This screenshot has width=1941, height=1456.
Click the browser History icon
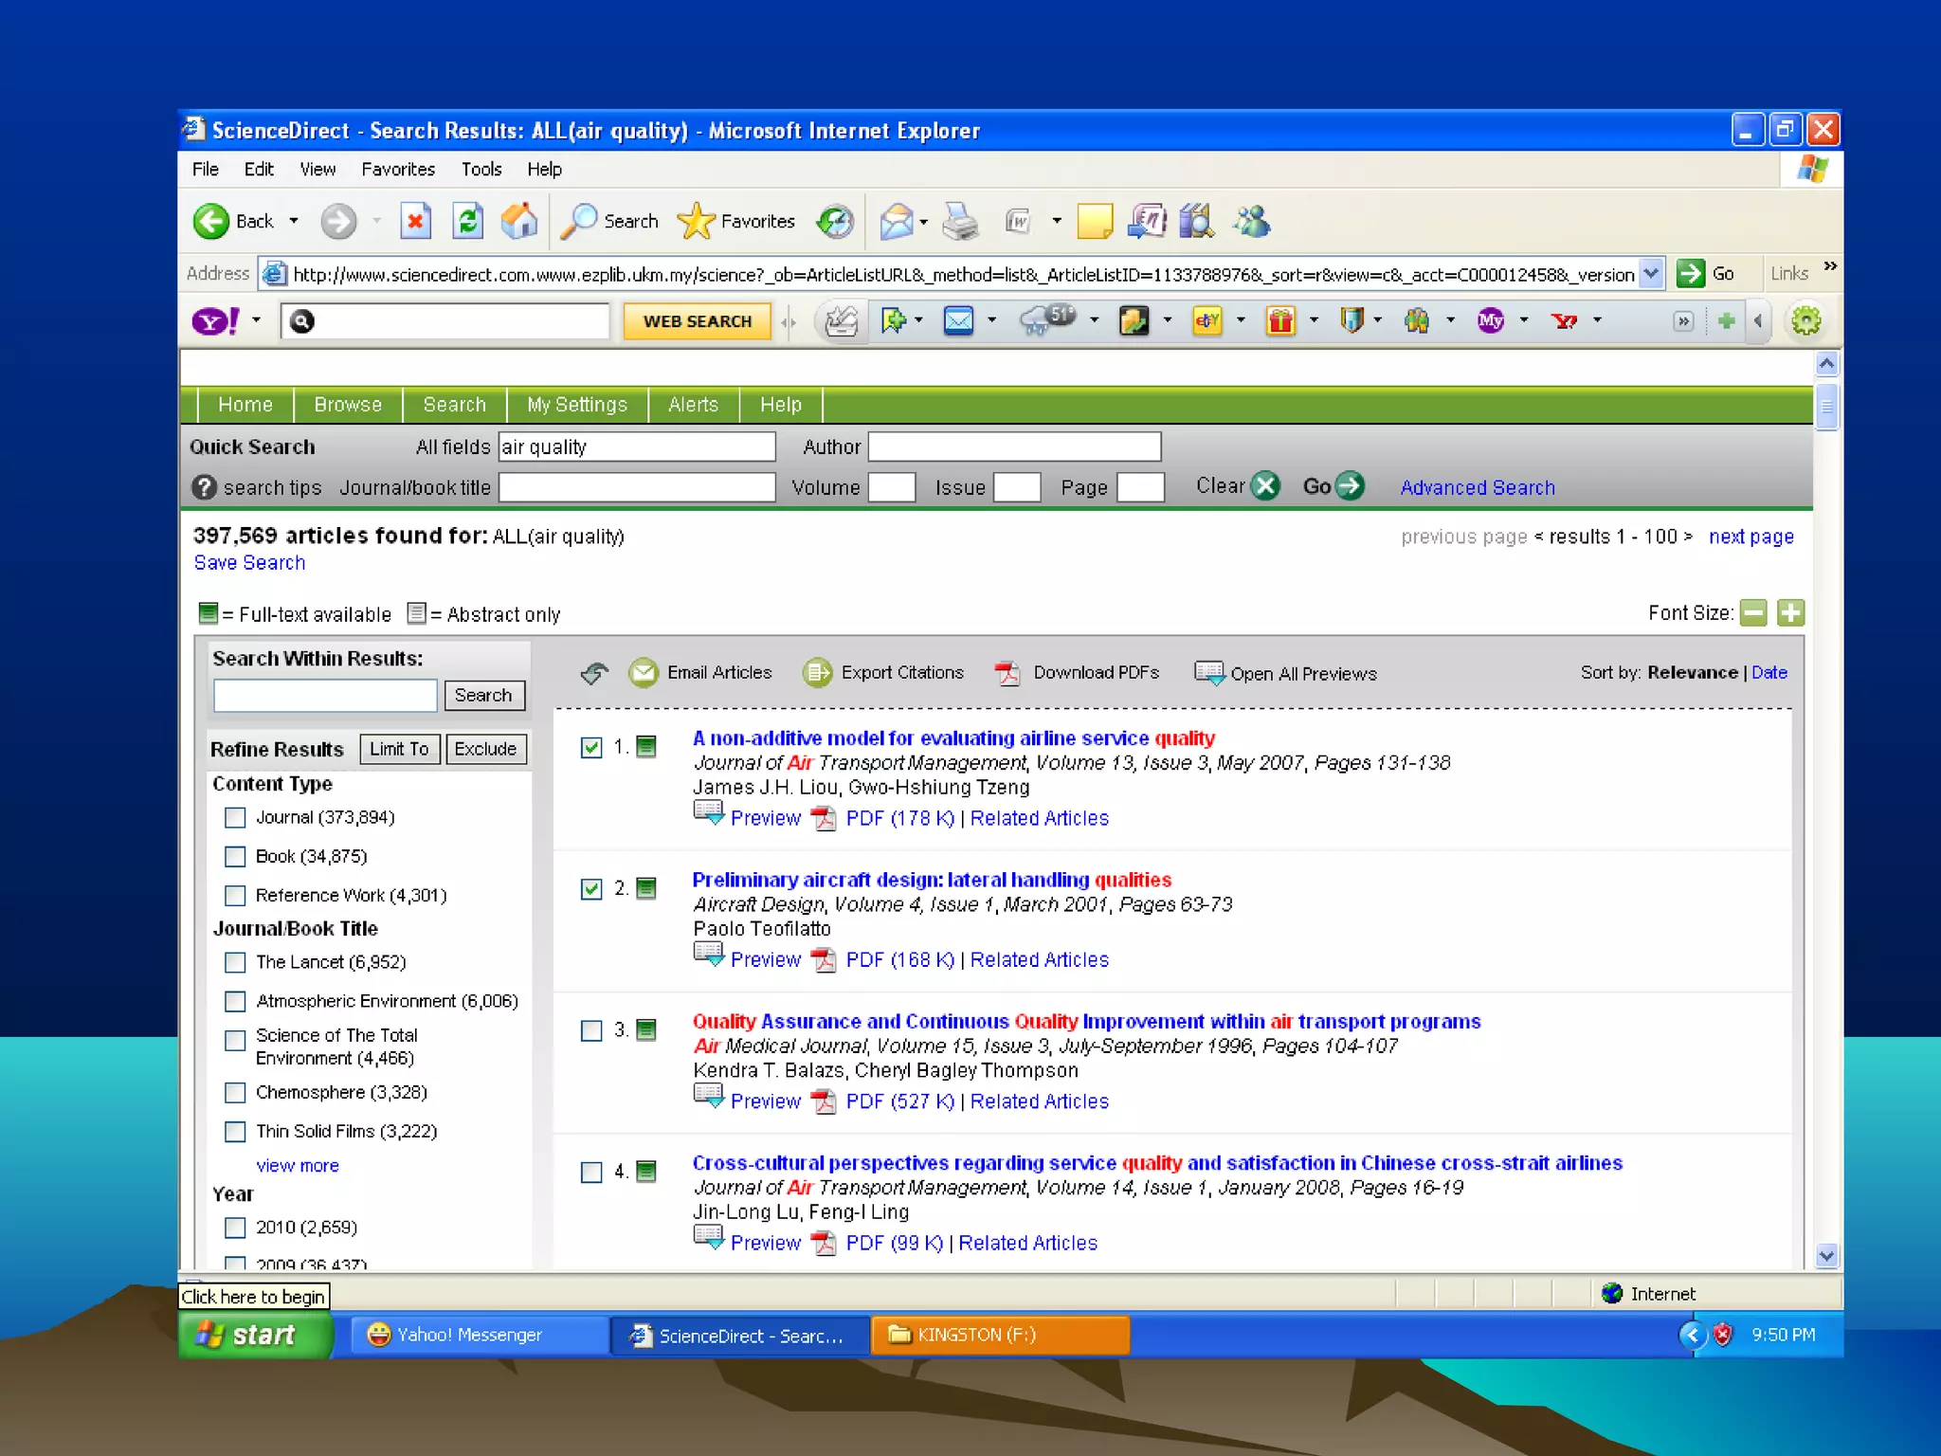(x=835, y=222)
